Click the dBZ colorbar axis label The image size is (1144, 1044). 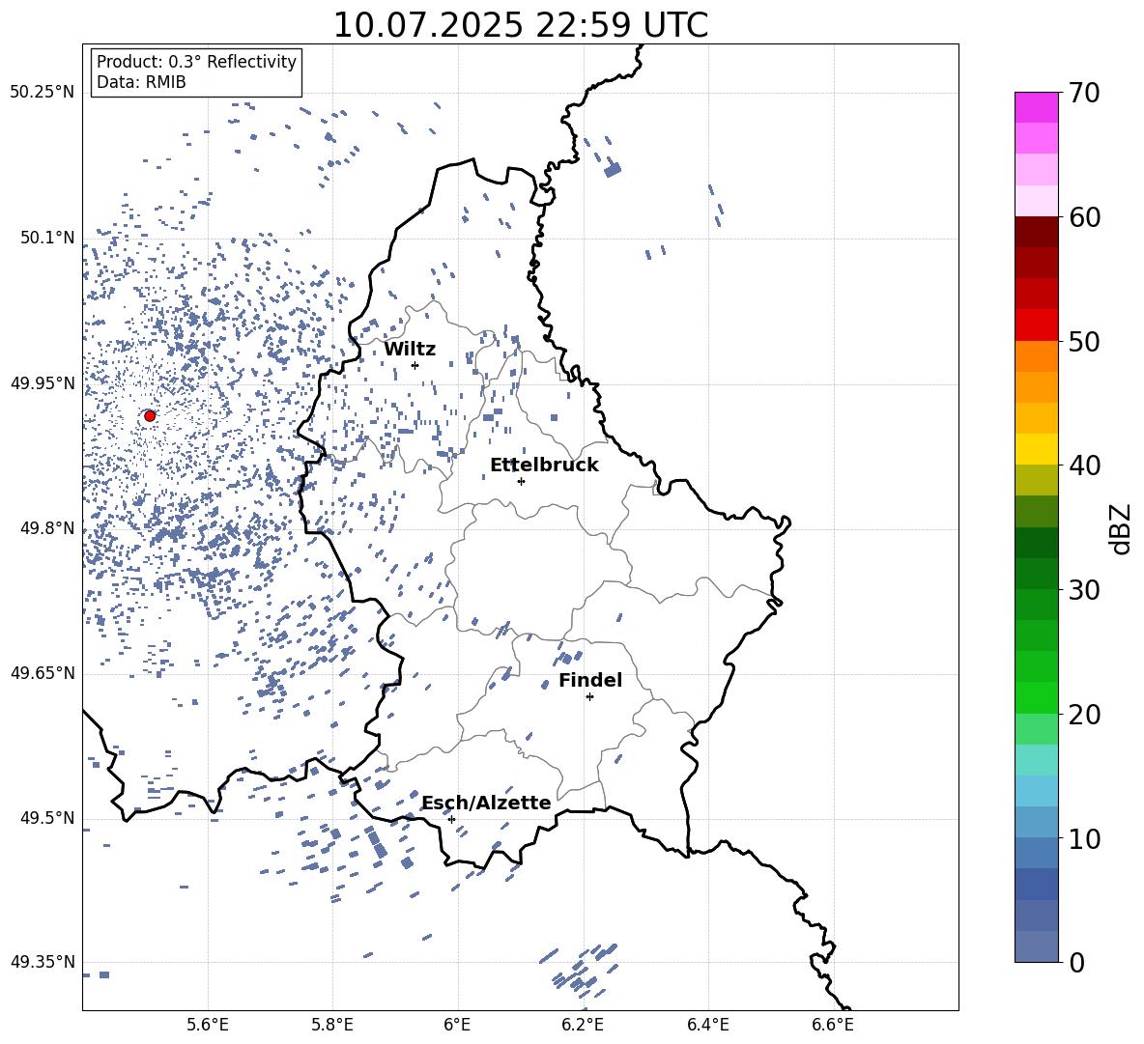(x=1122, y=528)
